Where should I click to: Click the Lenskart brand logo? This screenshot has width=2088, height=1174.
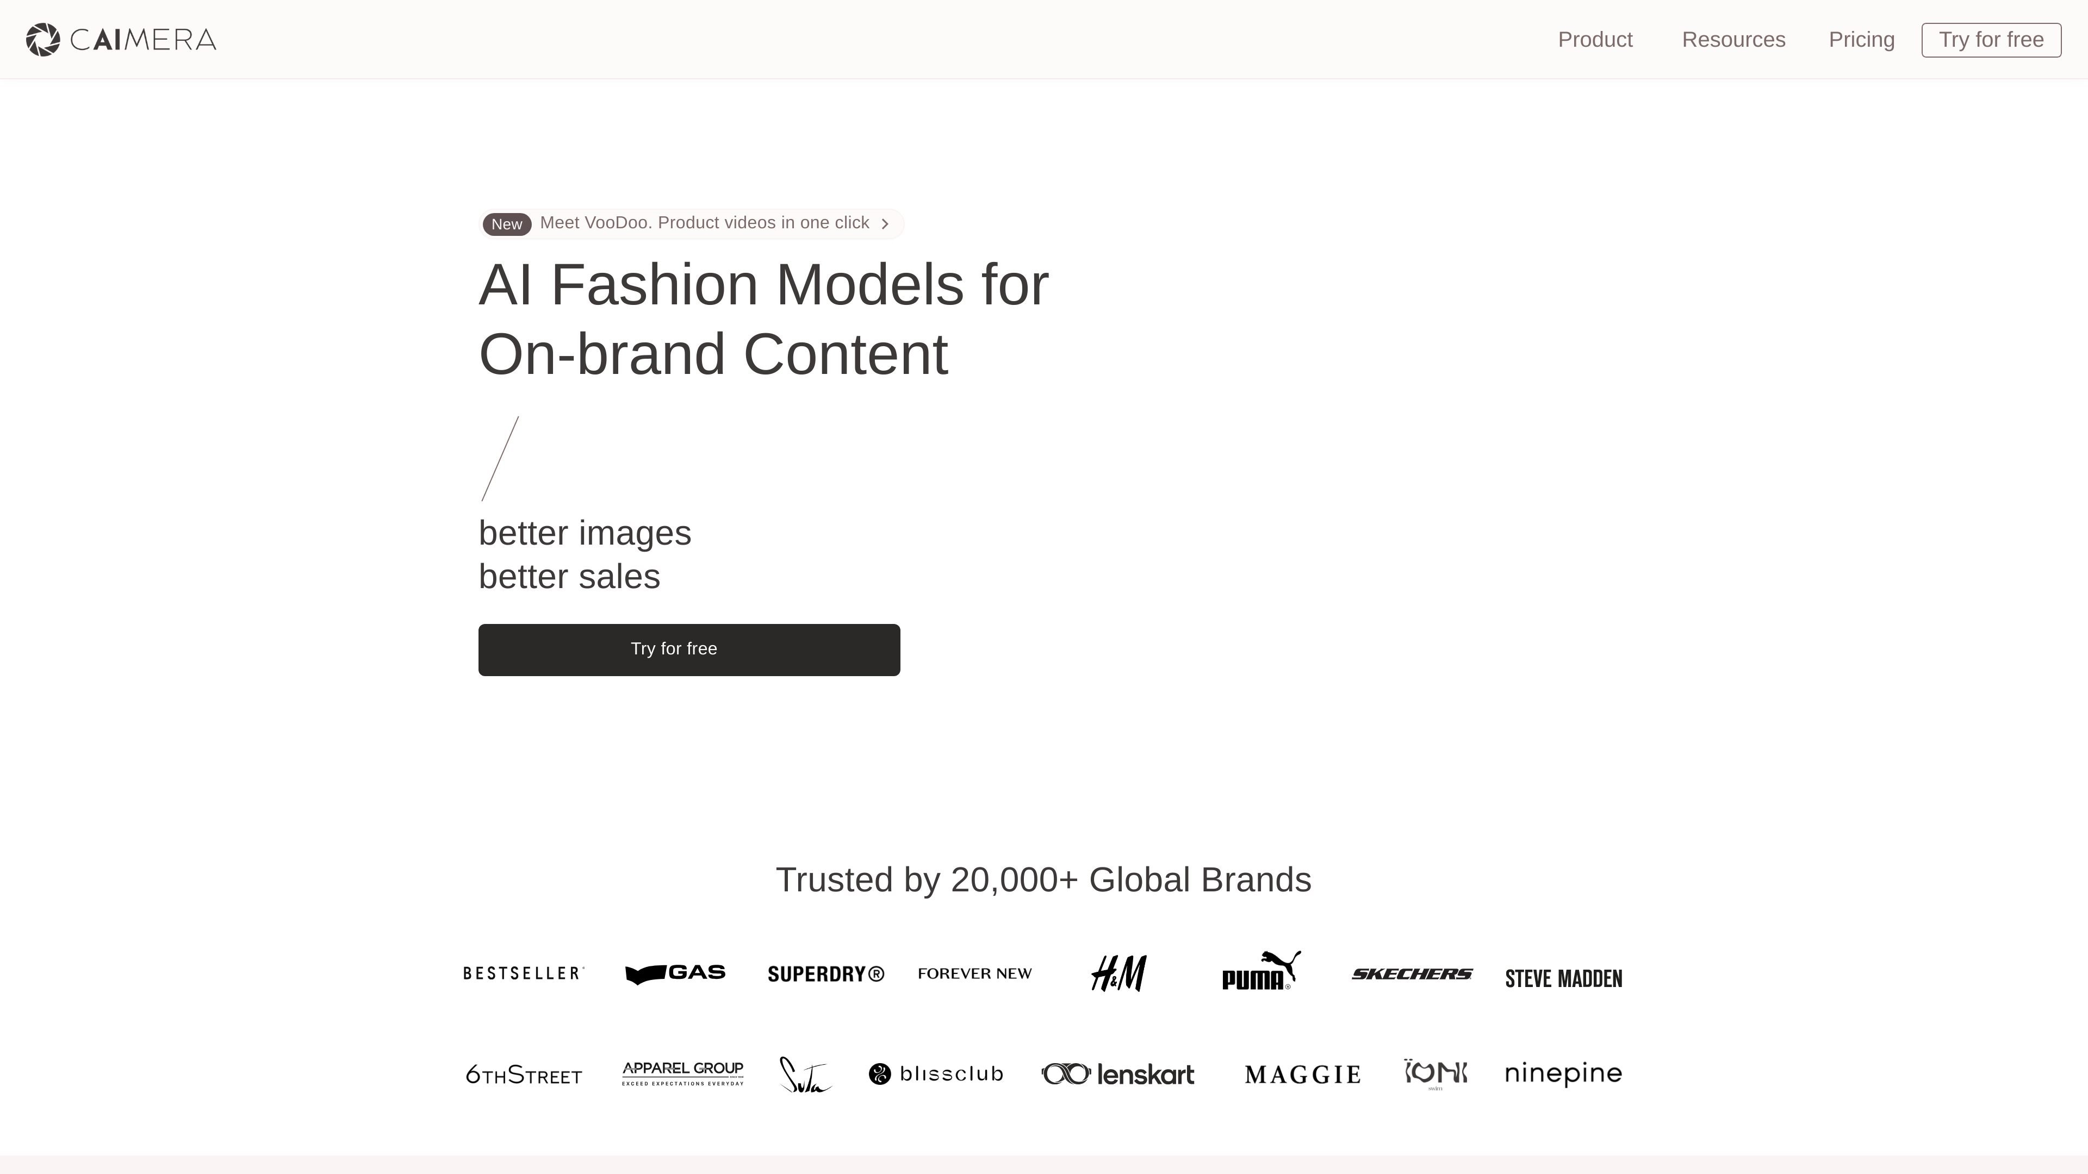[1118, 1075]
